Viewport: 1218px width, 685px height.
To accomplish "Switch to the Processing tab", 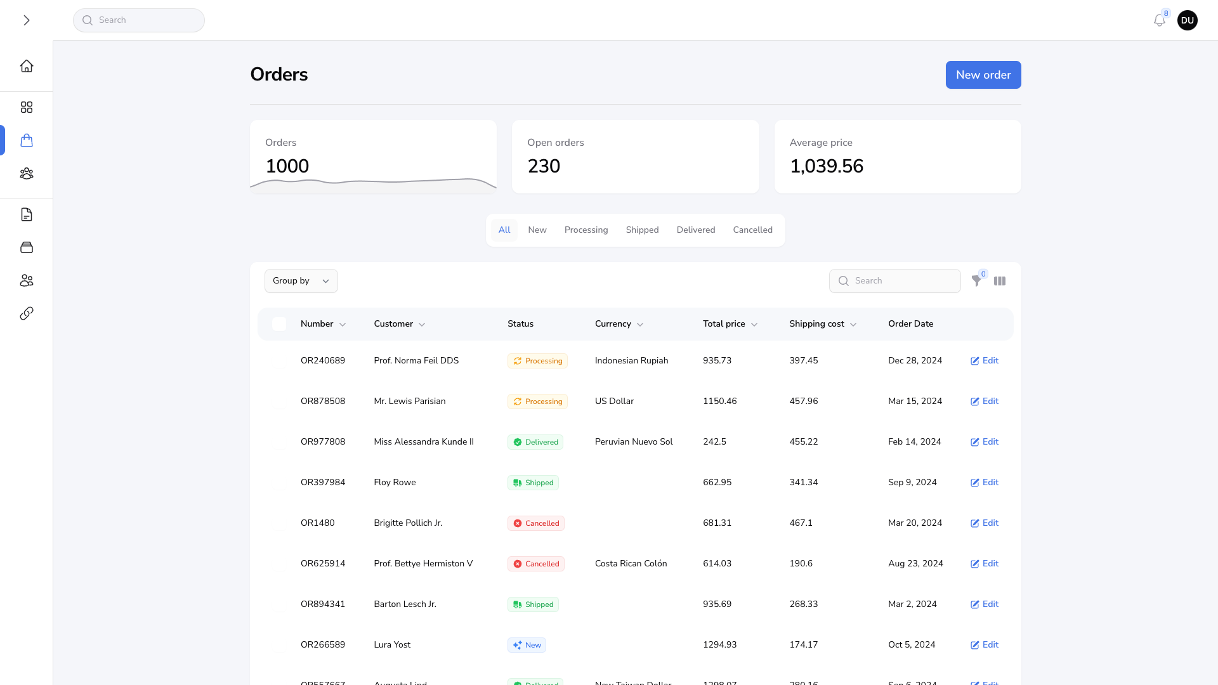I will (586, 230).
